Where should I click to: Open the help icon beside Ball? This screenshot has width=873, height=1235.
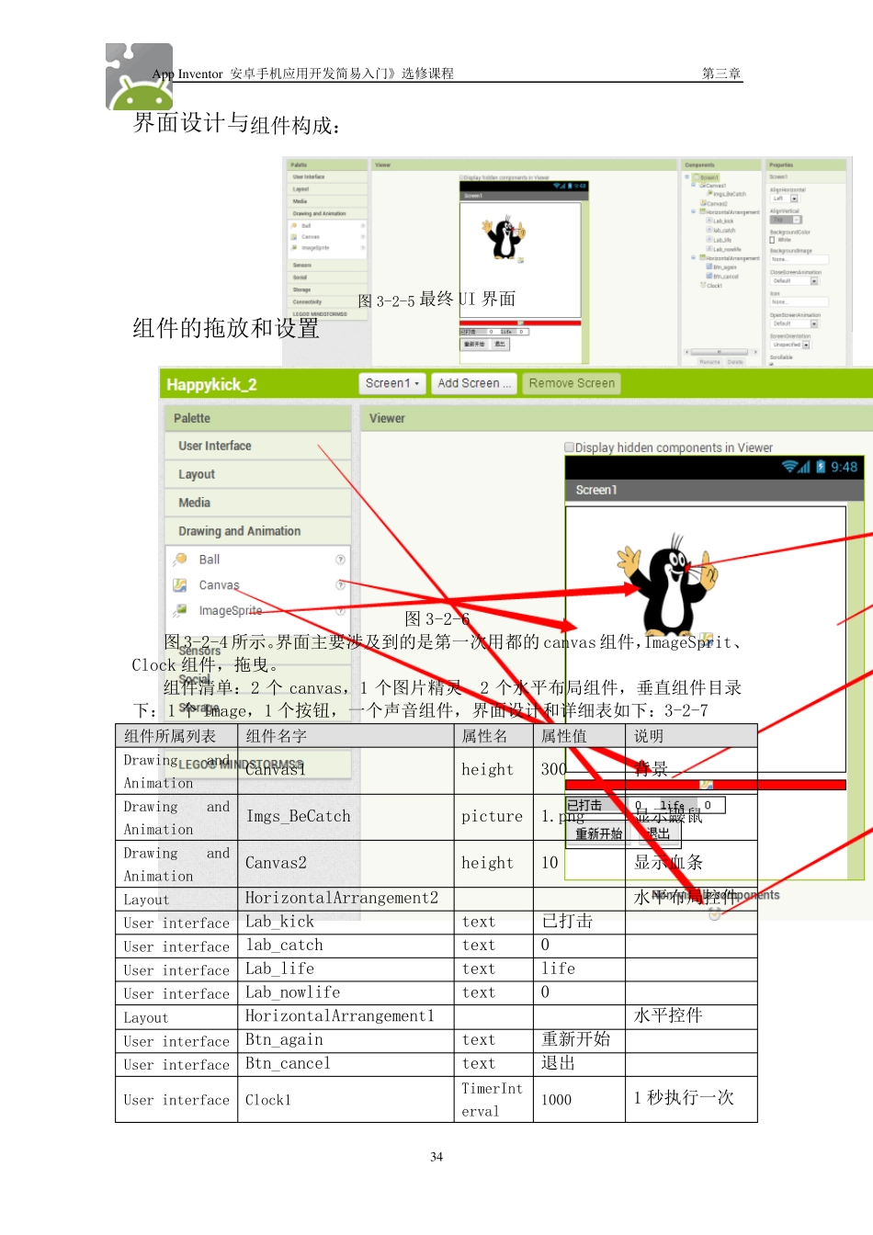click(340, 560)
